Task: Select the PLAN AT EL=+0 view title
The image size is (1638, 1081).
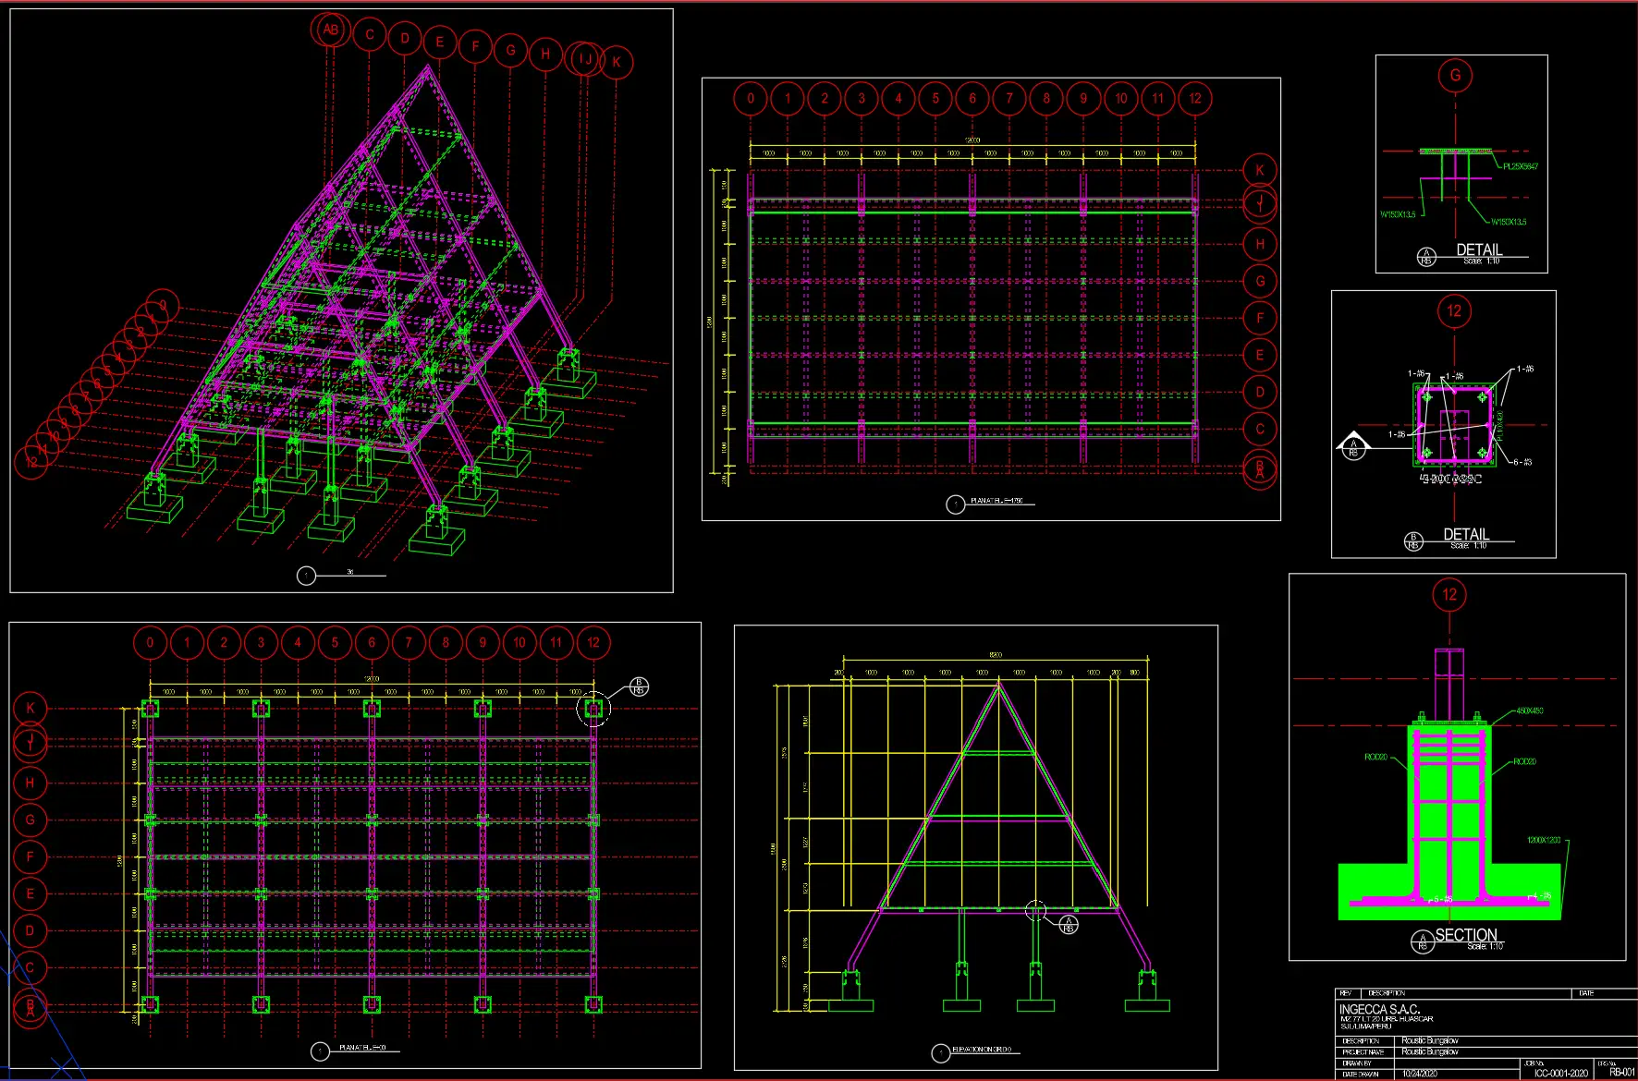Action: point(362,1048)
